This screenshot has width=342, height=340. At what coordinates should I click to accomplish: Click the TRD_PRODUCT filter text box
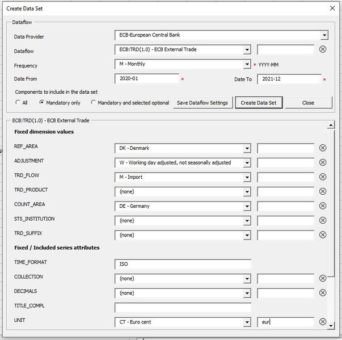(x=285, y=192)
